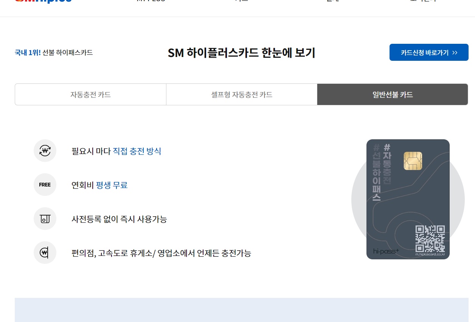Open 카드신청 바로가기 button
This screenshot has height=322, width=475.
coord(429,52)
